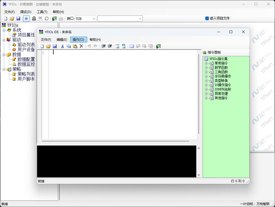Click Save disk icon in main YFIOs toolbar
This screenshot has height=207, width=275.
tap(18, 18)
